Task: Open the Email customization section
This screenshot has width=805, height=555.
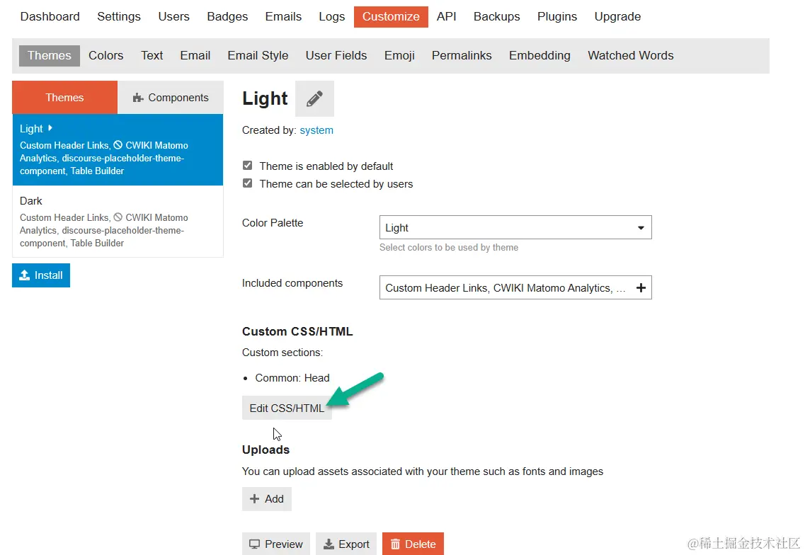Action: point(195,55)
